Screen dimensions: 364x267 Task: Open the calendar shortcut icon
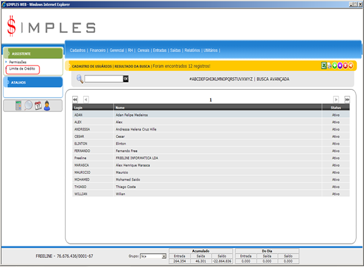[37, 105]
